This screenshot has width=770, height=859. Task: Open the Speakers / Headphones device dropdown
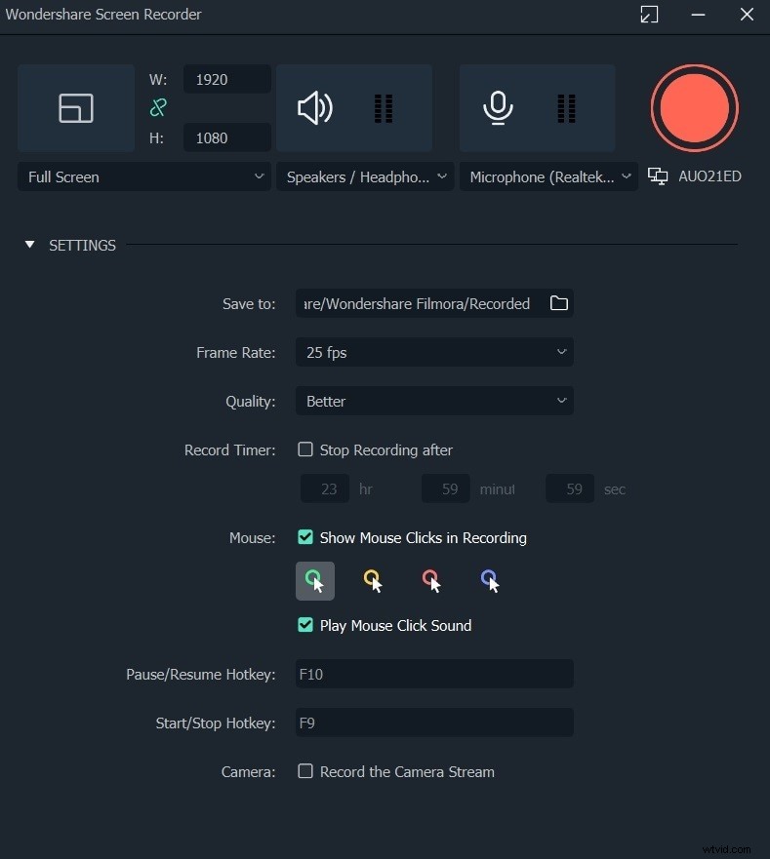(x=365, y=176)
